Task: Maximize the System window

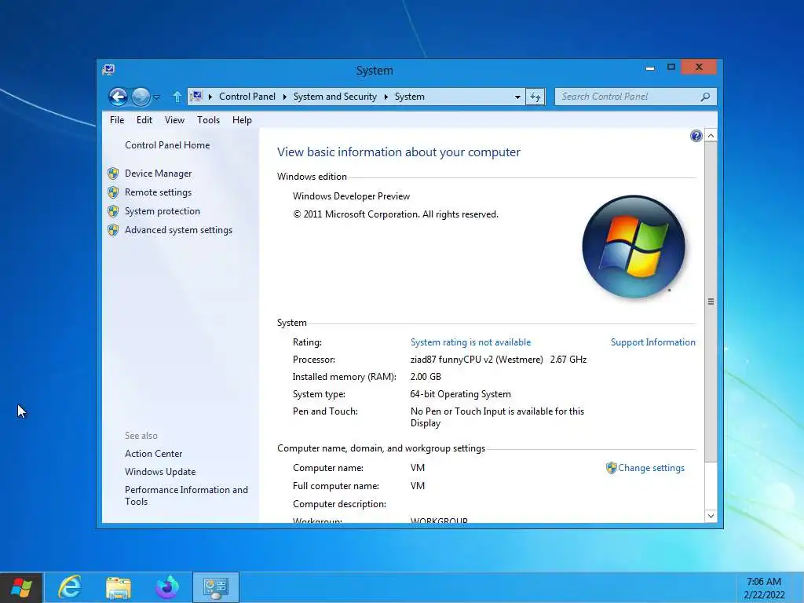Action: [671, 68]
